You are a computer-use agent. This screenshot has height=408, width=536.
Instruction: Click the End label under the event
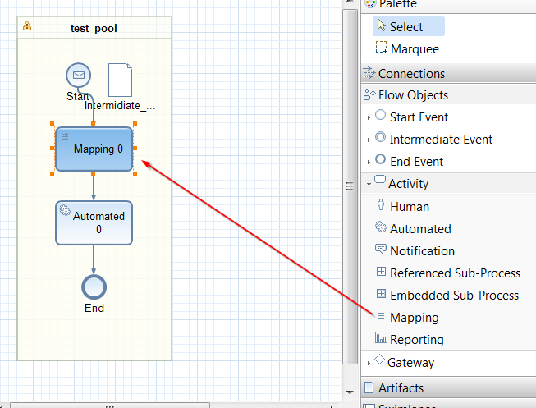point(94,308)
